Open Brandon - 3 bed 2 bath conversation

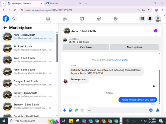28,106
